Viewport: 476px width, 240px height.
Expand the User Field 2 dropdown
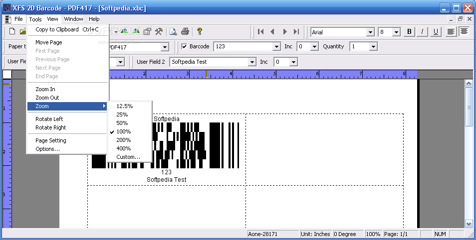[252, 62]
